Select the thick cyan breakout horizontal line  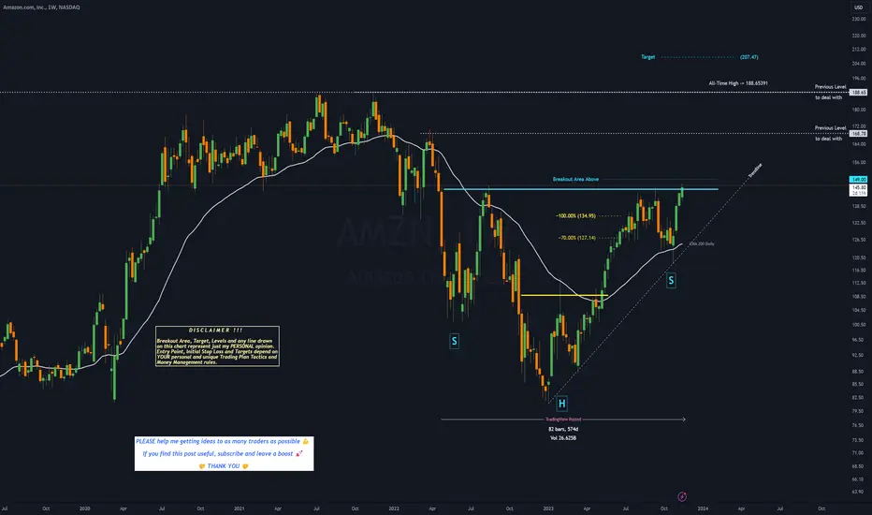pos(581,190)
